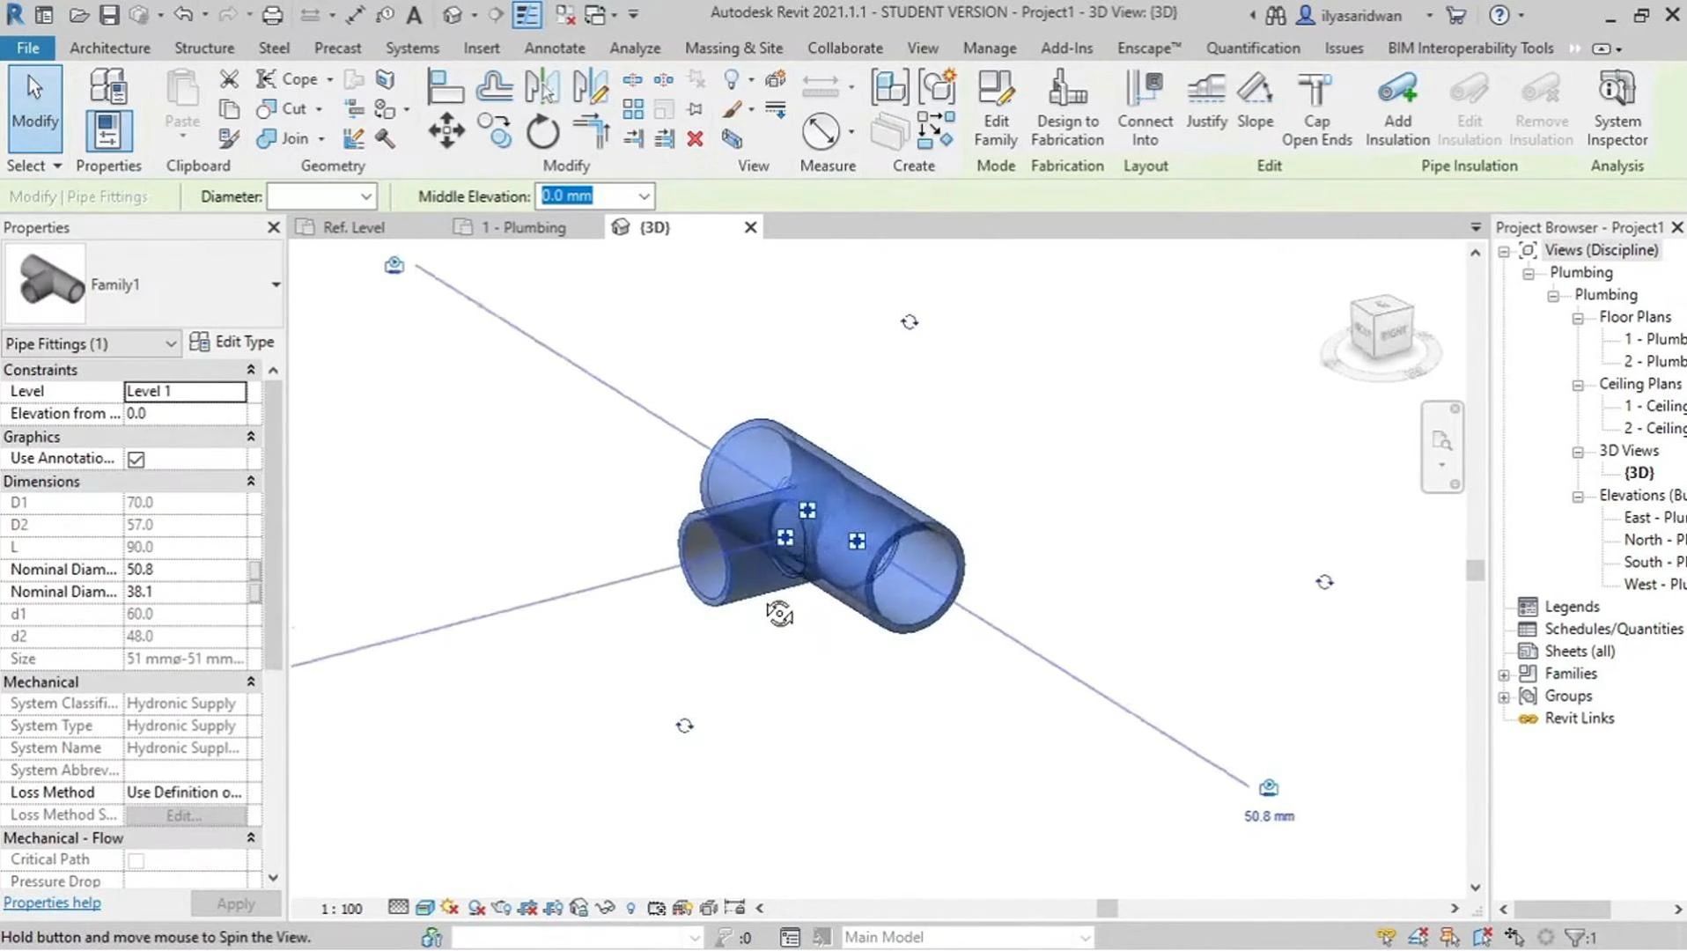Select the {3D} view in Project Browser
This screenshot has width=1687, height=951.
pos(1639,473)
